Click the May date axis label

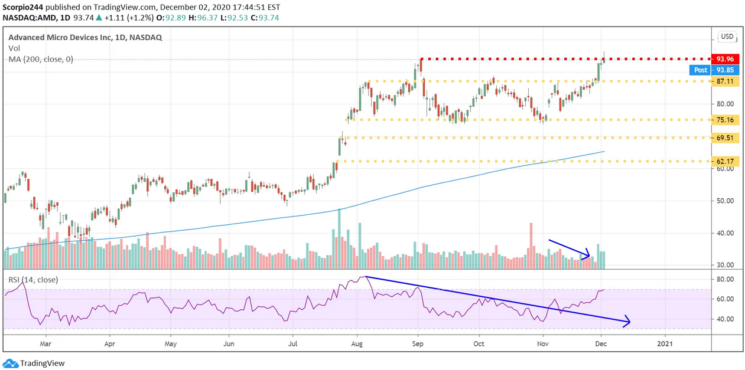click(171, 342)
